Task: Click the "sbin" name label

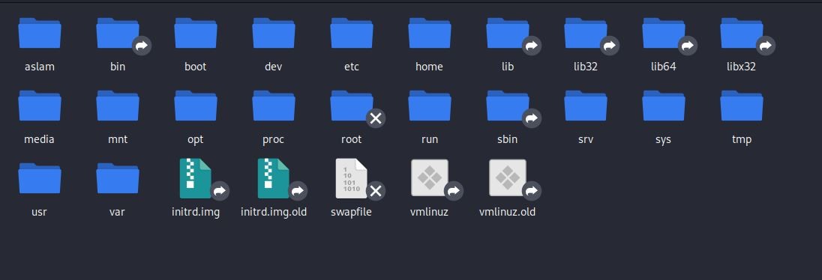Action: [x=508, y=140]
